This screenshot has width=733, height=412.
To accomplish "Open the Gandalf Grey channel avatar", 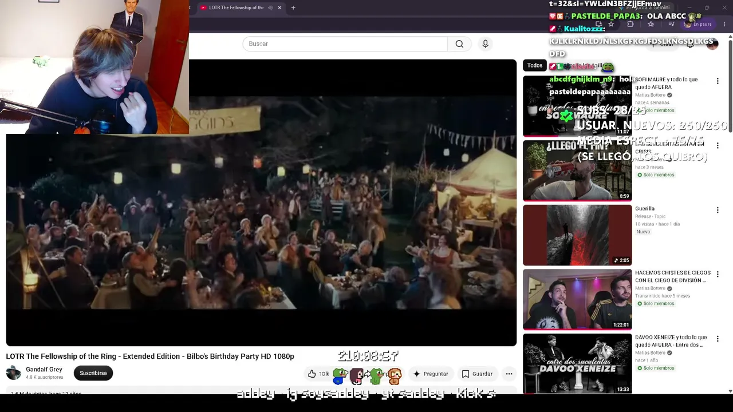I will [x=14, y=373].
